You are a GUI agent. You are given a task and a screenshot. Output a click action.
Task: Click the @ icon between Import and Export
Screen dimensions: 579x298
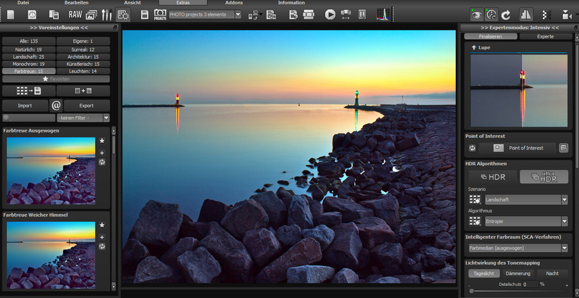56,106
